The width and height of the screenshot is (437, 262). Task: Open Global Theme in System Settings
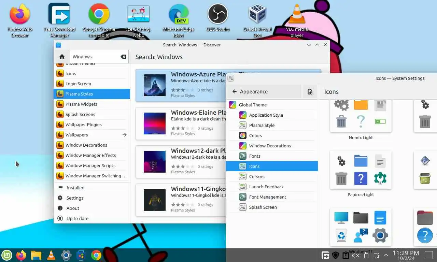272,105
